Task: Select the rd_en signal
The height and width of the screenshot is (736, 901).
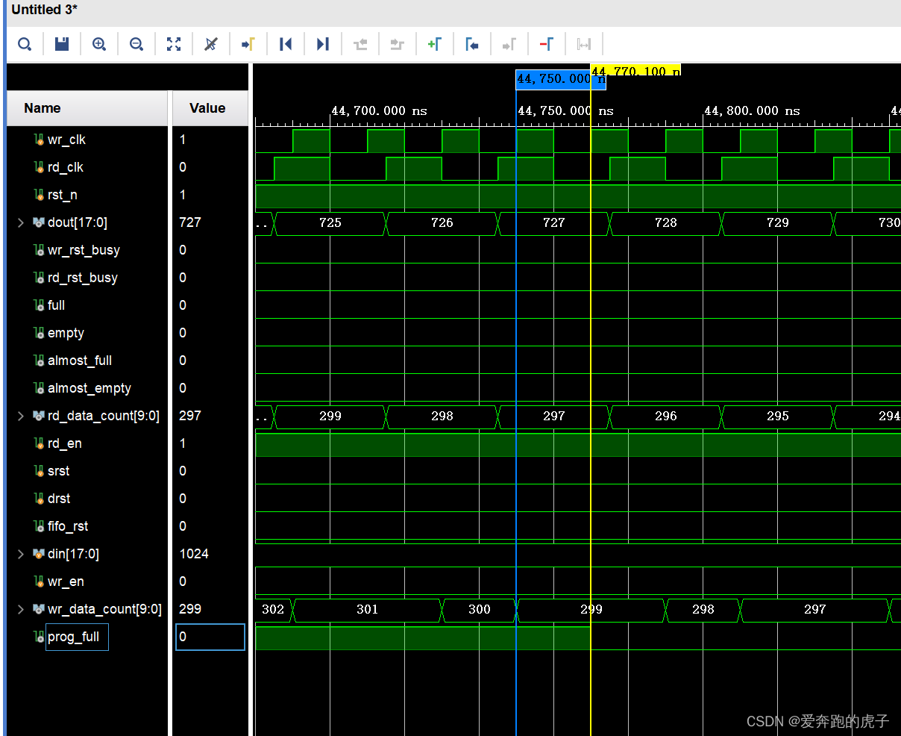Action: [x=65, y=443]
